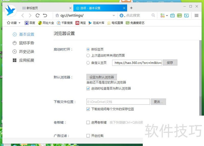Open the 电视直播 bookmark
Image resolution: width=204 pixels, height=146 pixels.
(x=115, y=23)
